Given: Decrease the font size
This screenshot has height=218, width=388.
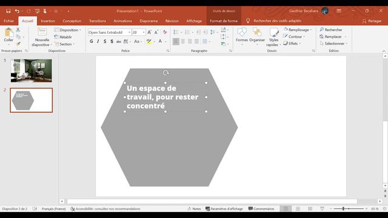Looking at the screenshot, I should [x=156, y=32].
